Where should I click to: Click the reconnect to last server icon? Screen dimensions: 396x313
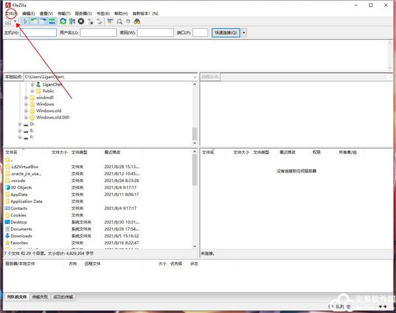pos(100,21)
